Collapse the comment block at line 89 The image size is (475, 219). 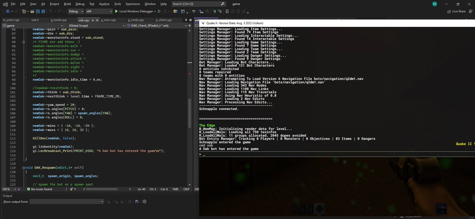[23, 42]
